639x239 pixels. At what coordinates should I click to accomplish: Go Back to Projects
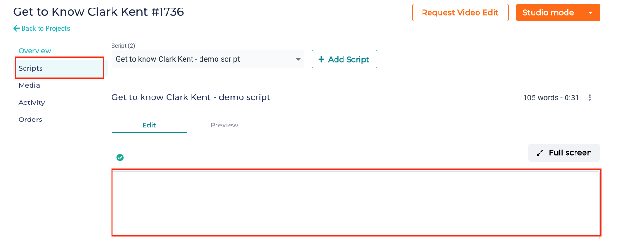(41, 28)
